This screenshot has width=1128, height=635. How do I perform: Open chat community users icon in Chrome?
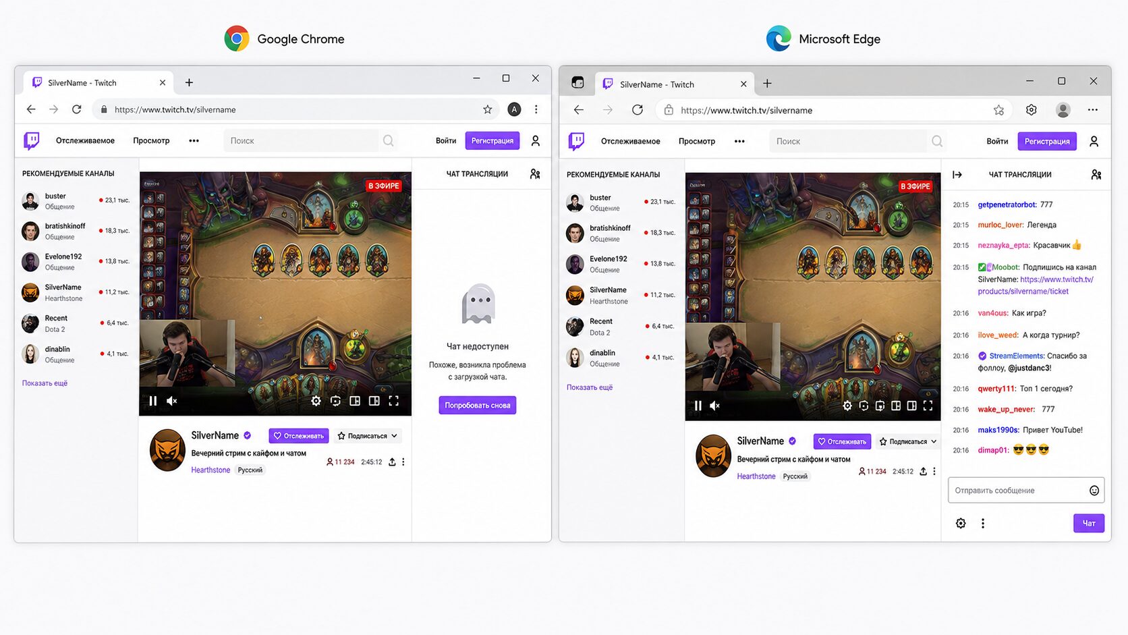[535, 174]
